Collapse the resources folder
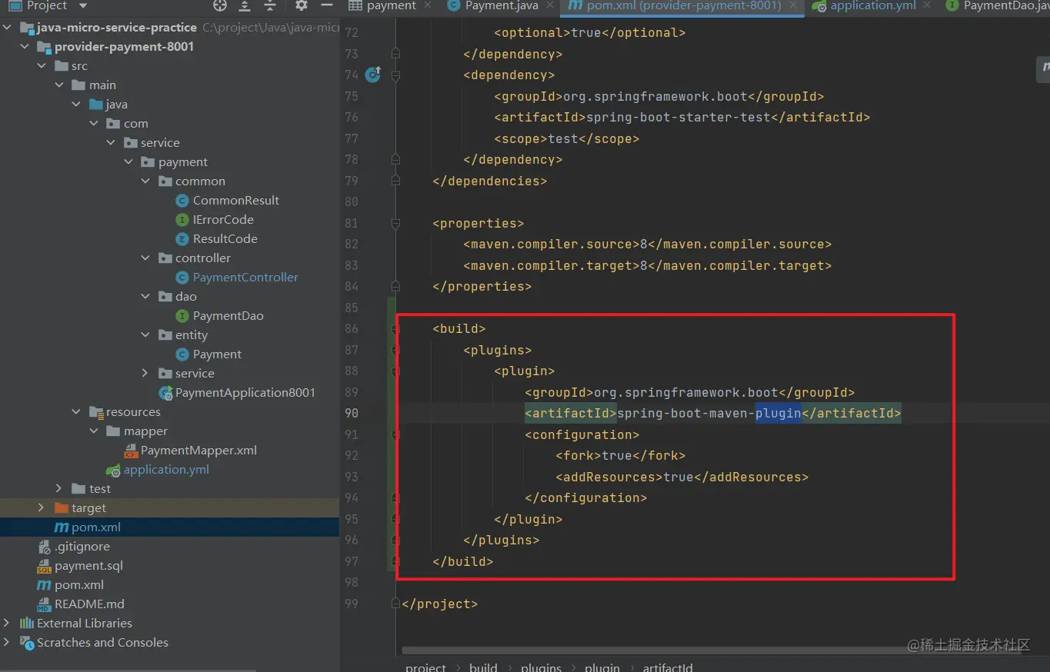 (76, 412)
